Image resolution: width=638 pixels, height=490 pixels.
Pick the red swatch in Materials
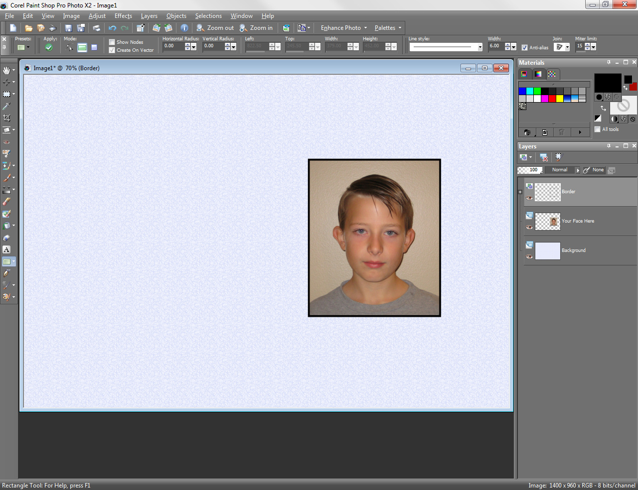coord(552,99)
